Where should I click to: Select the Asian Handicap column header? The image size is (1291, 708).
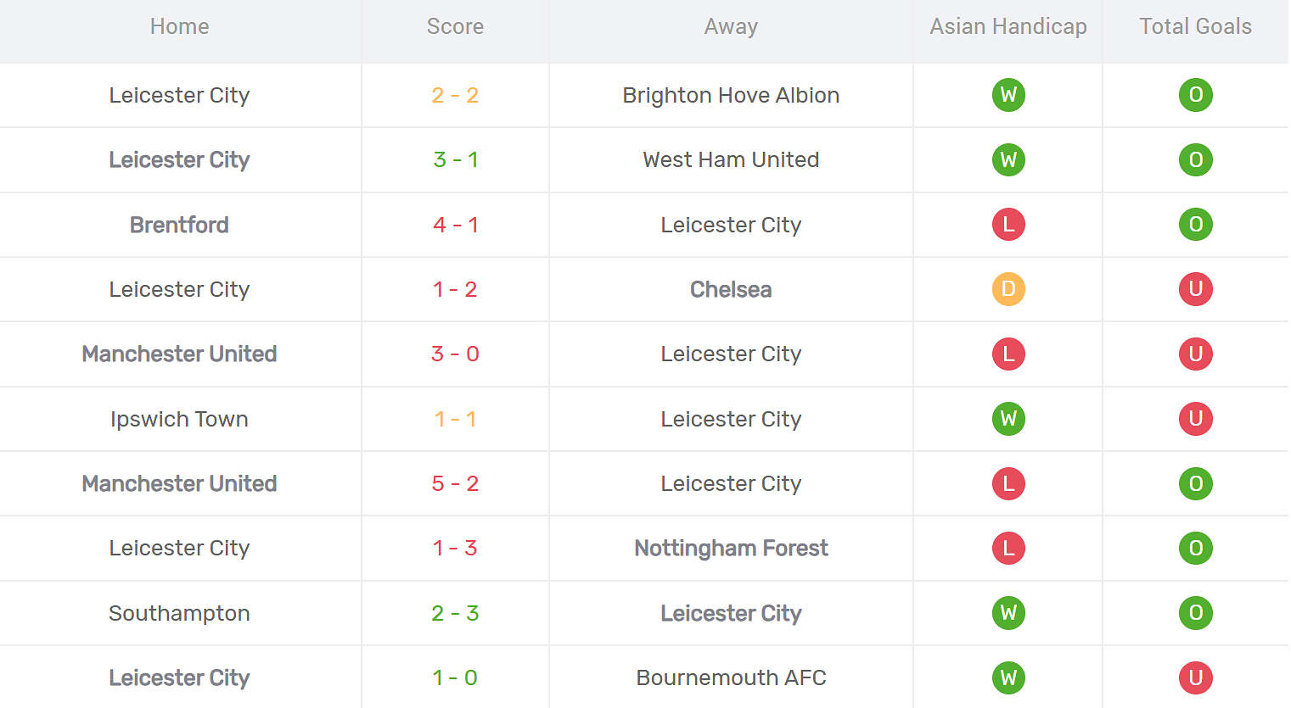coord(1008,27)
